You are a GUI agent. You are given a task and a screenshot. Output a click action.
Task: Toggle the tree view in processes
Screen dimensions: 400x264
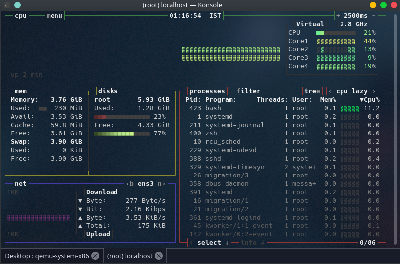coord(312,91)
